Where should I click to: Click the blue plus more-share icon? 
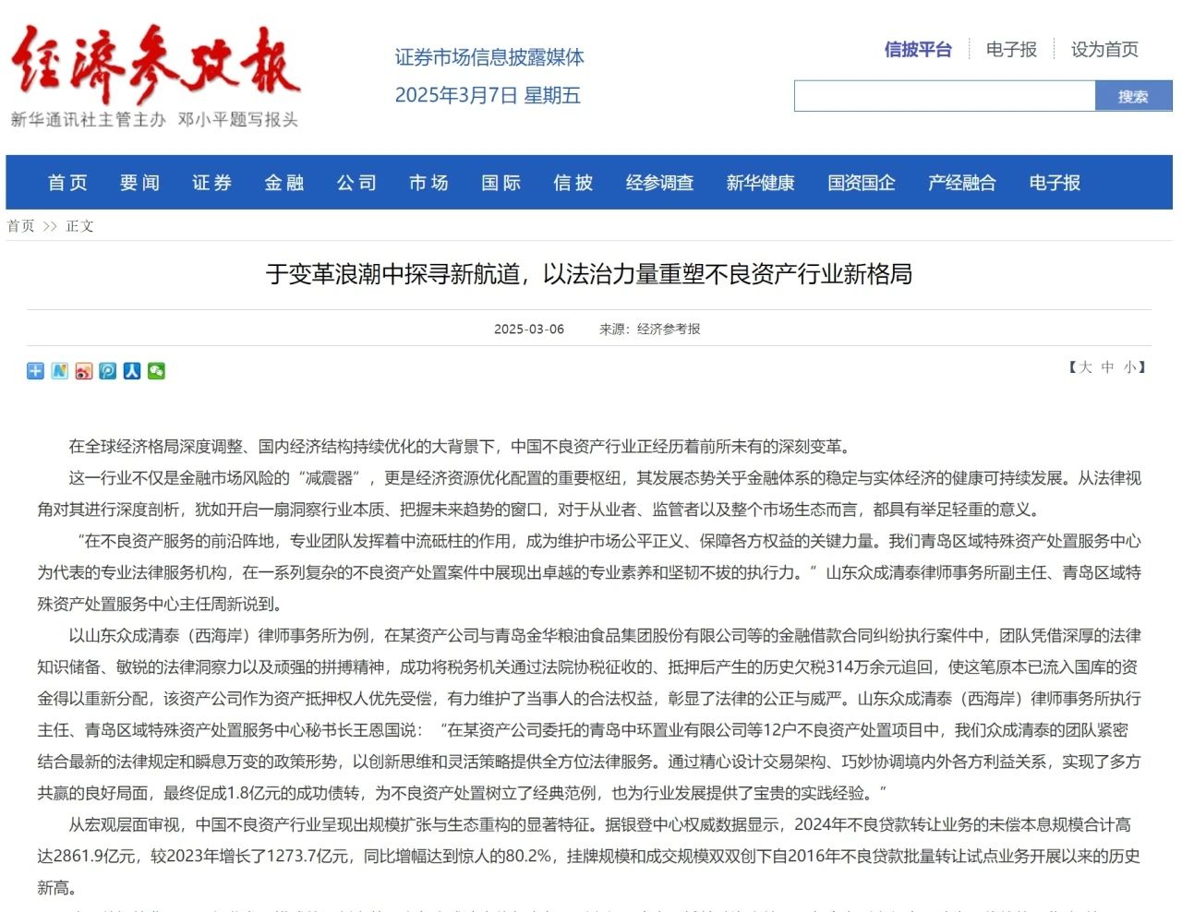tap(35, 371)
